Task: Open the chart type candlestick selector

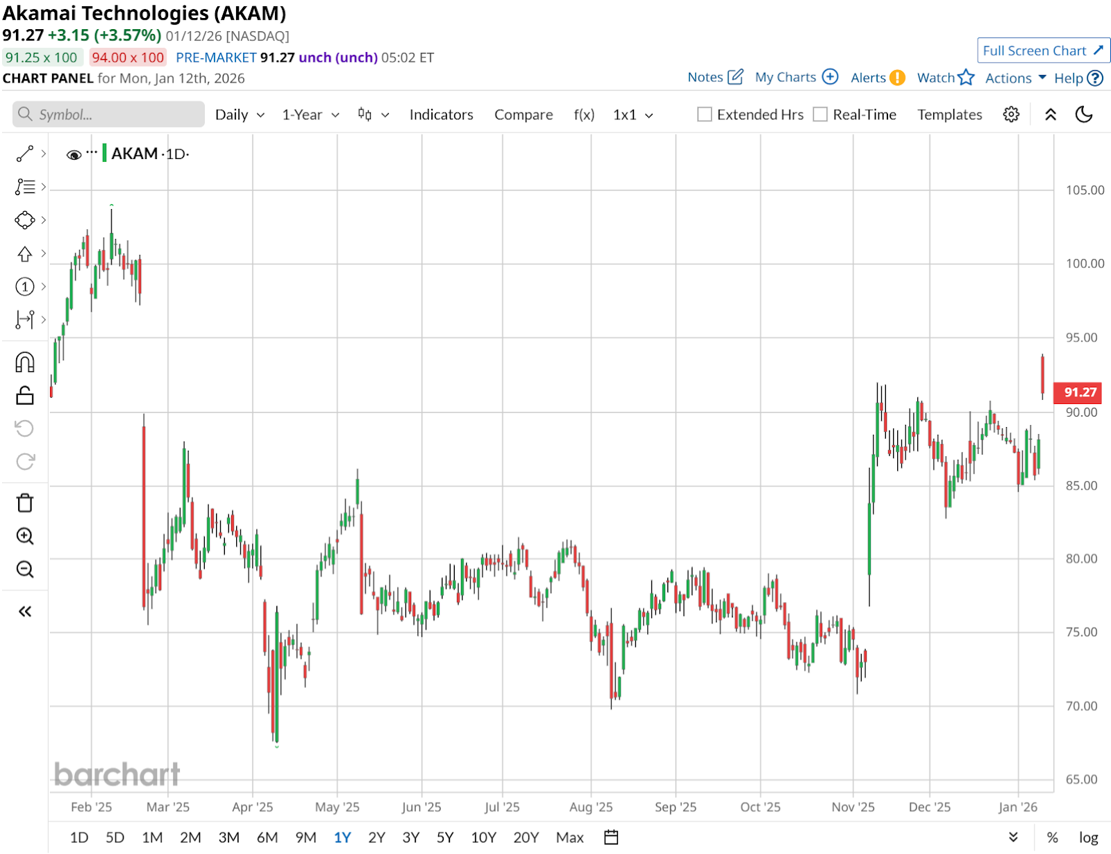Action: 373,115
